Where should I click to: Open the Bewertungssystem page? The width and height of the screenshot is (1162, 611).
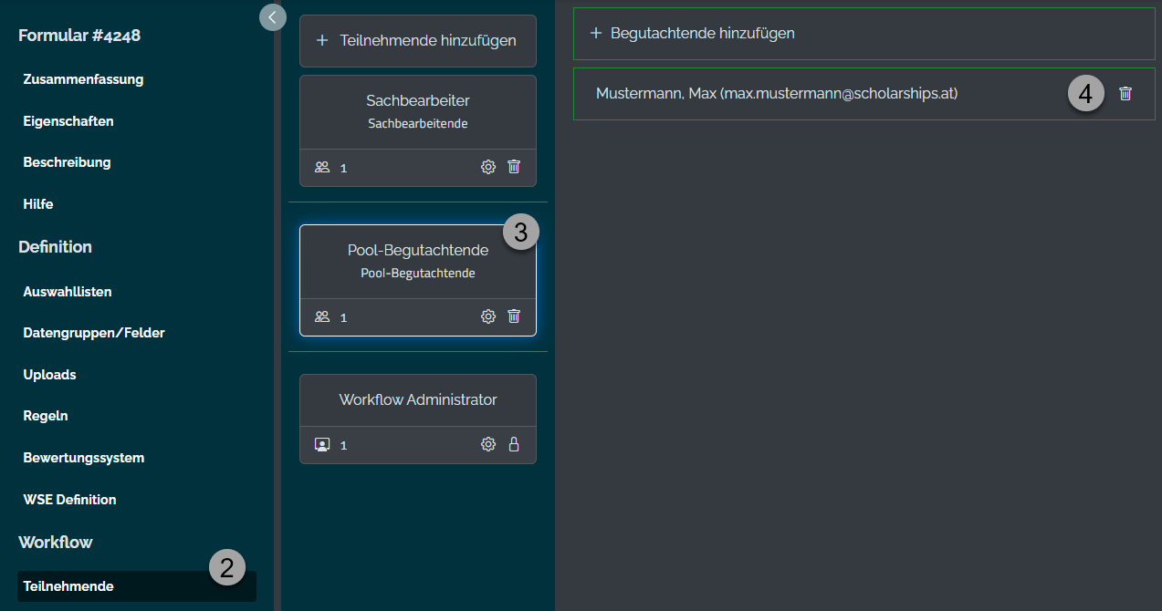pos(84,458)
